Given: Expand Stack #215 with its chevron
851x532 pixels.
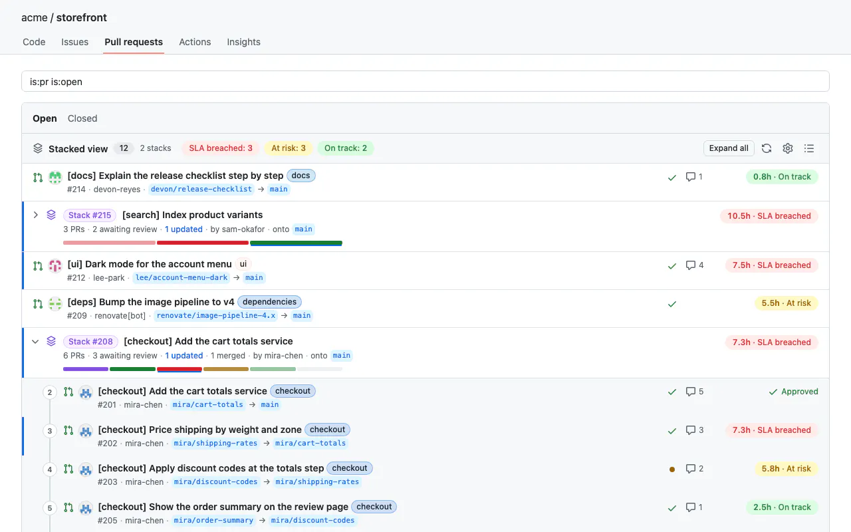Looking at the screenshot, I should coord(36,215).
